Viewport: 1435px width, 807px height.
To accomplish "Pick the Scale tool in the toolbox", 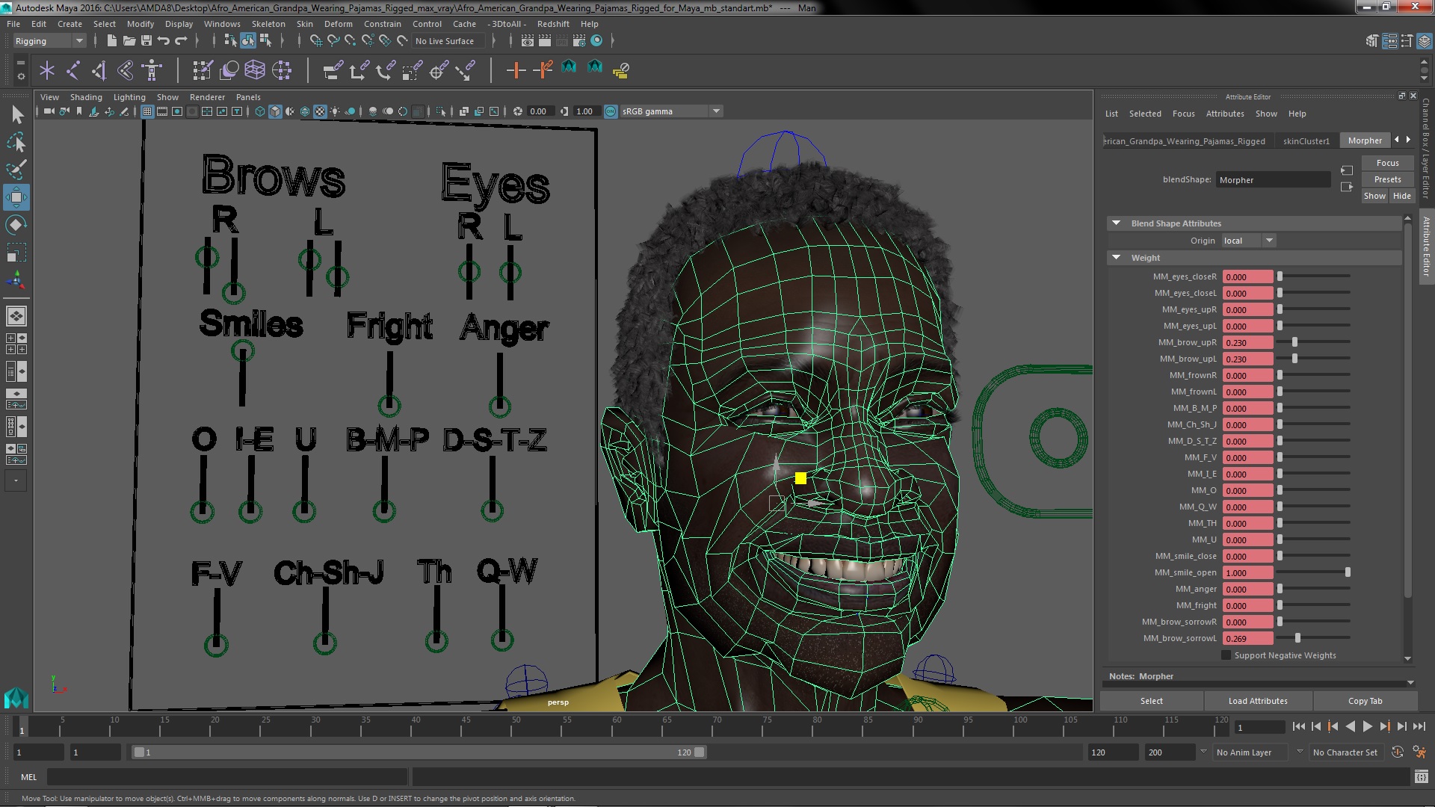I will click(16, 253).
